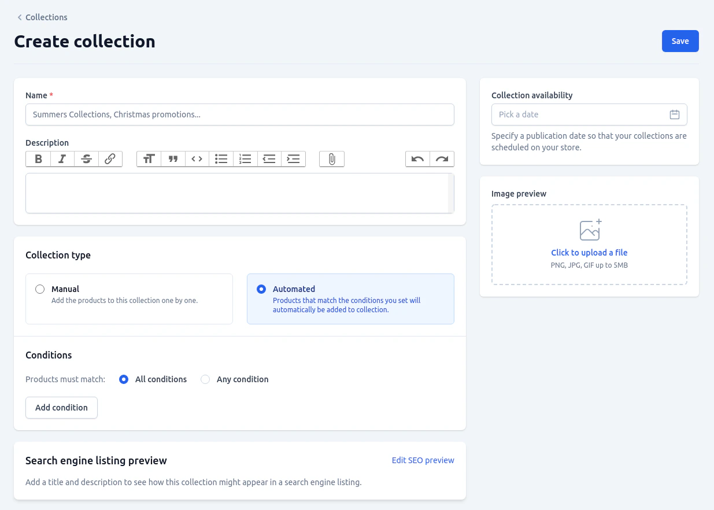Create a numbered list
The height and width of the screenshot is (510, 714).
245,159
